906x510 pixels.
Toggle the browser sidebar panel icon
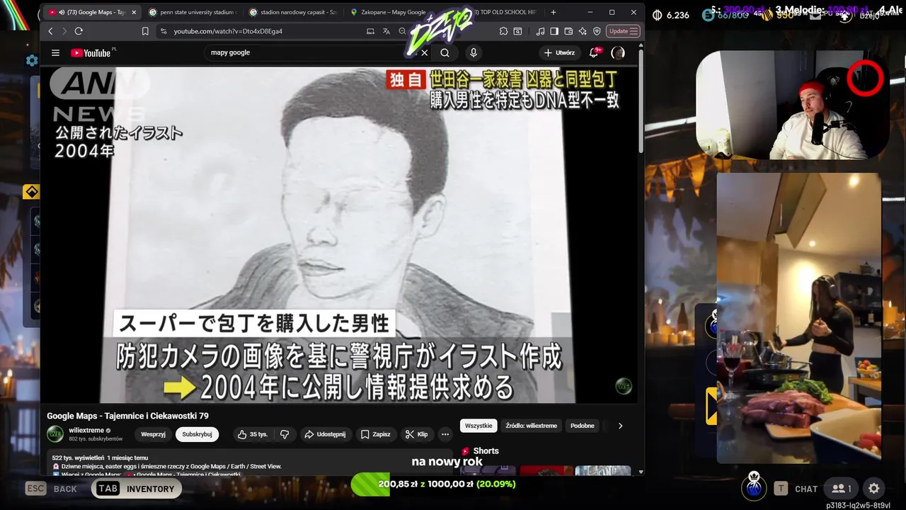click(554, 31)
